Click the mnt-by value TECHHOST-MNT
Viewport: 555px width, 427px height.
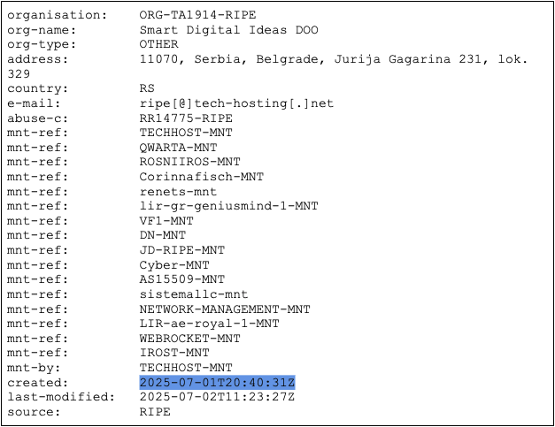186,367
